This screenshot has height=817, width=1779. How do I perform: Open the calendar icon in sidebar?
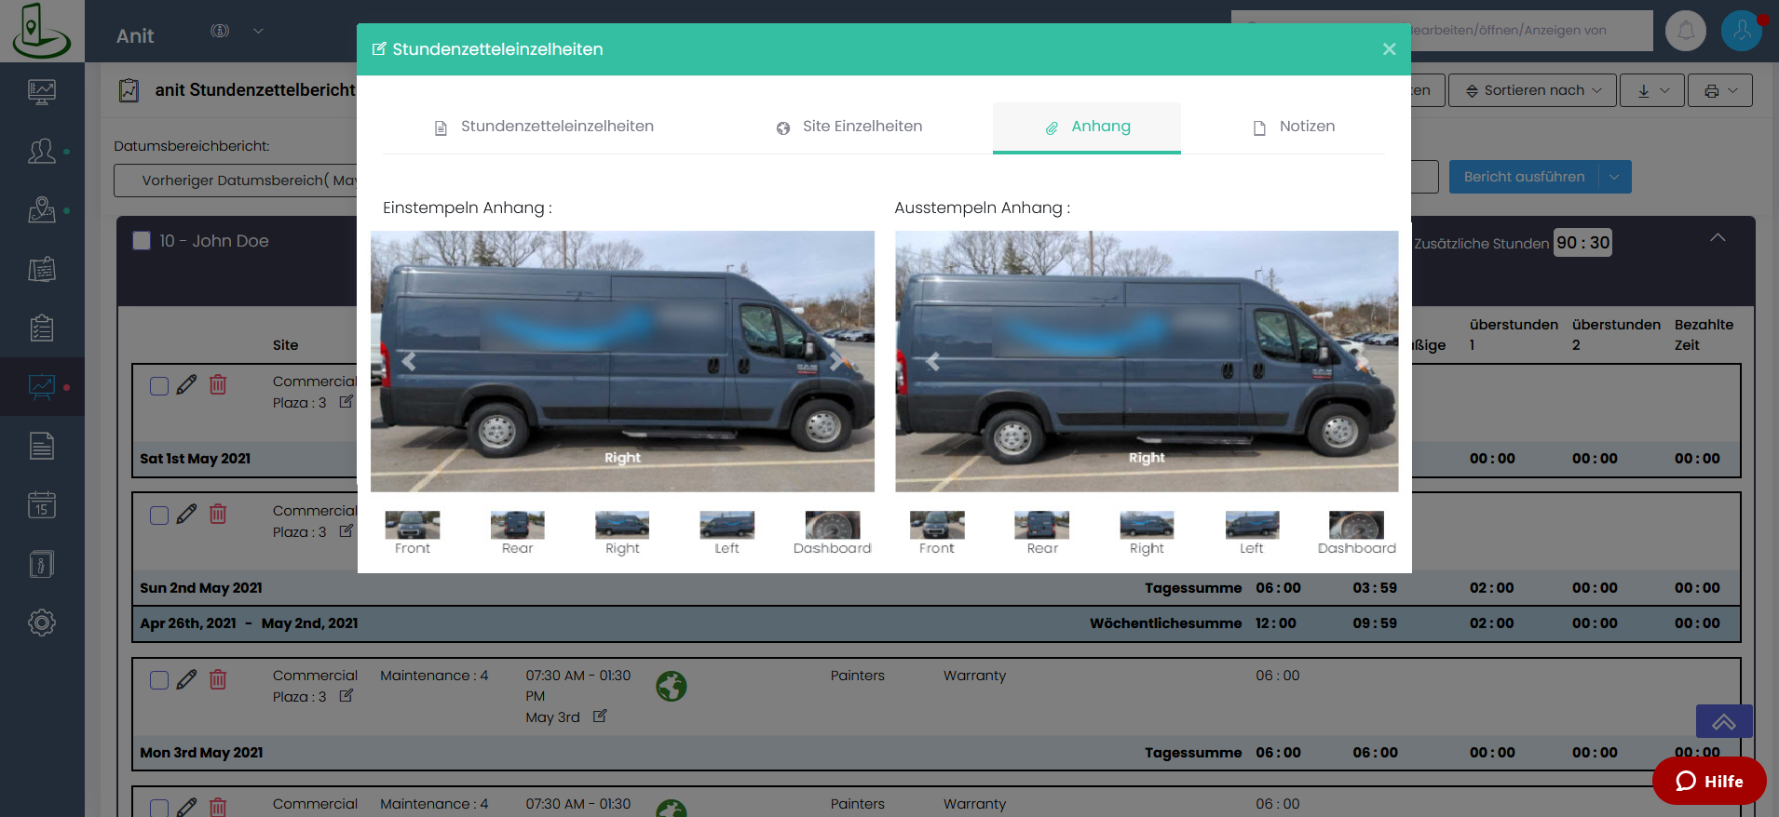click(42, 505)
